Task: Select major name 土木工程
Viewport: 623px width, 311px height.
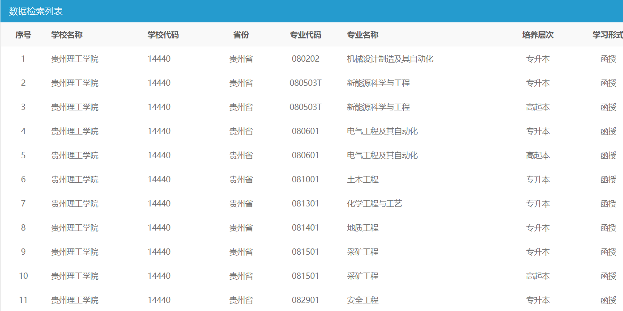Action: [363, 180]
